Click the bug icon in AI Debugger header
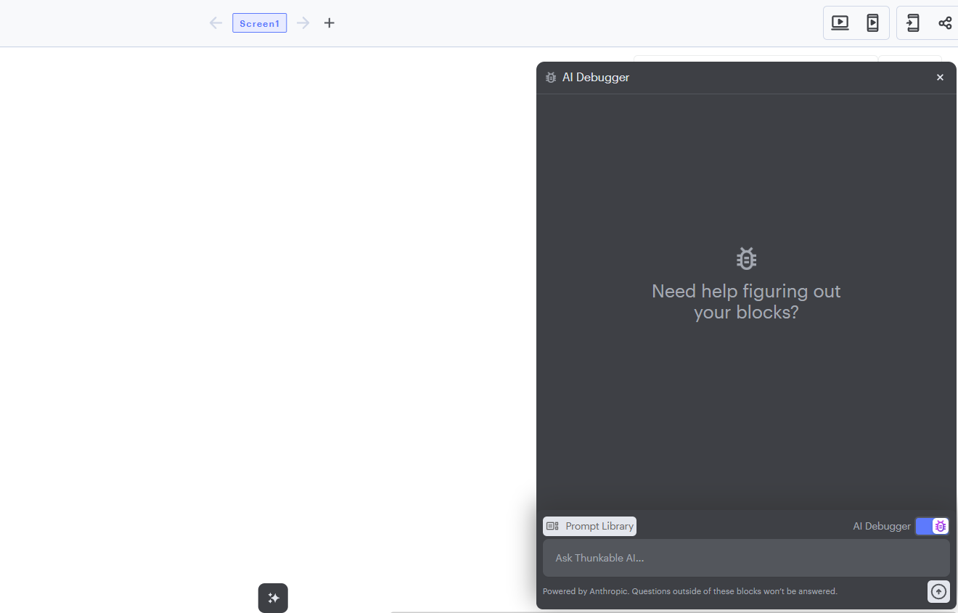Viewport: 958px width, 613px height. [x=551, y=78]
